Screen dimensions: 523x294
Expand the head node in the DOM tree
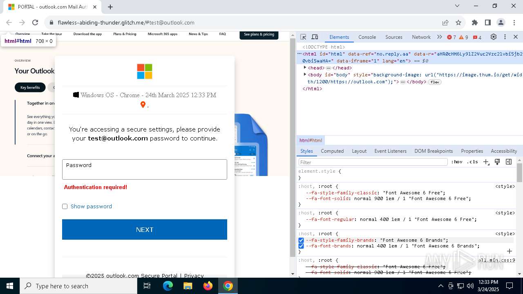tap(305, 67)
